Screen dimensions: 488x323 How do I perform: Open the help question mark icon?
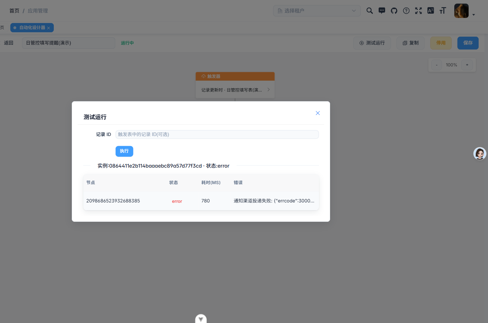pyautogui.click(x=406, y=11)
